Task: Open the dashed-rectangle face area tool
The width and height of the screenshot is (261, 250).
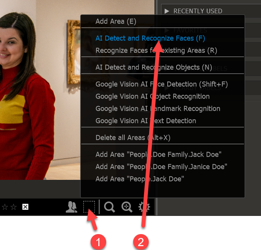Action: (x=89, y=207)
